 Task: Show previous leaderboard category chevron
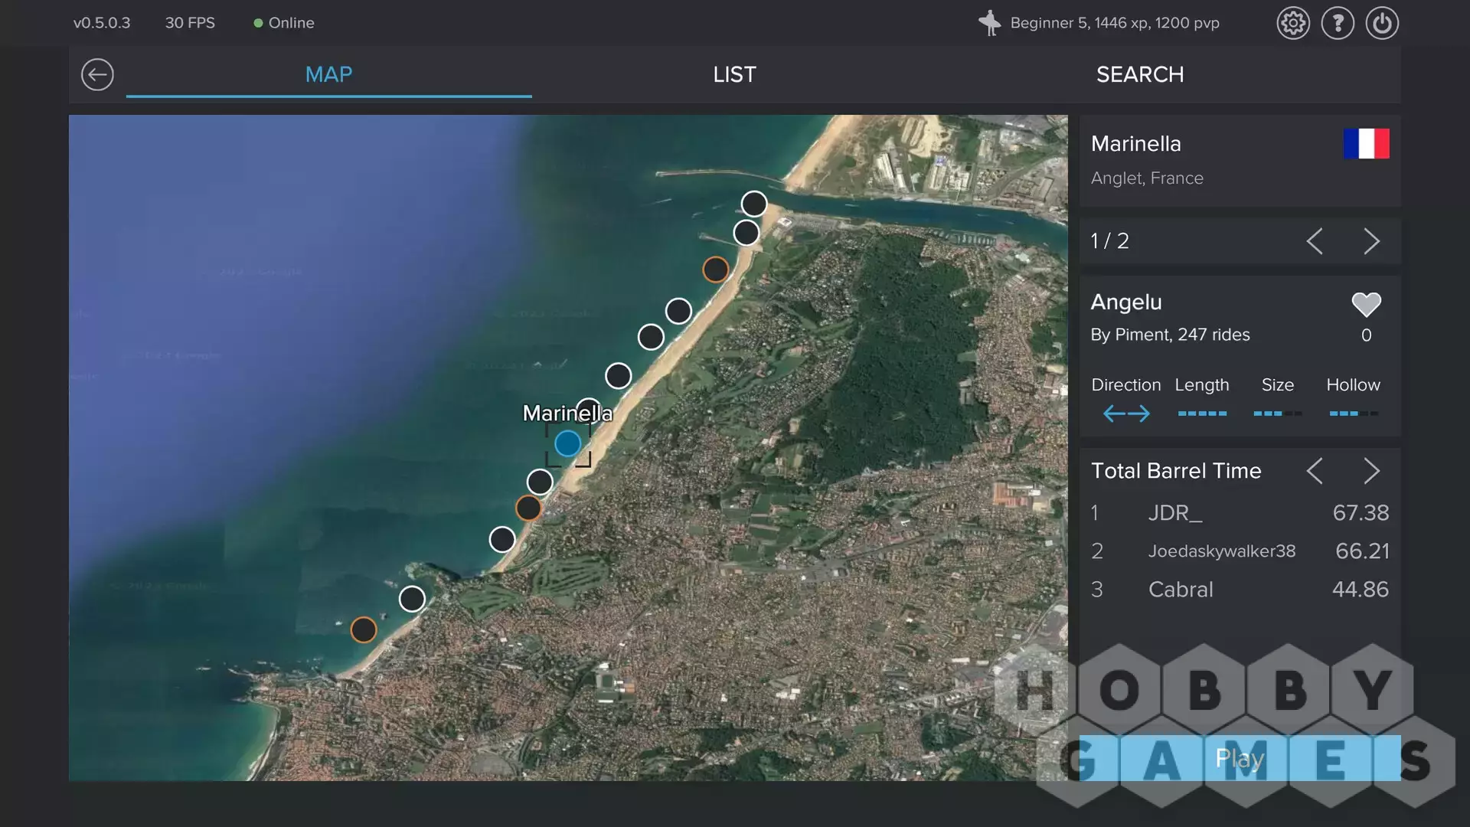(1315, 471)
